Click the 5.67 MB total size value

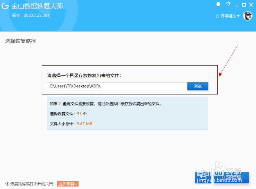[x=84, y=124]
